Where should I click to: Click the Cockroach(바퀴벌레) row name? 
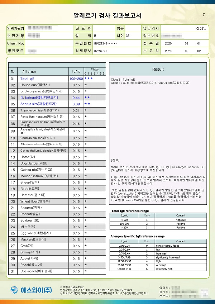click(x=36, y=271)
